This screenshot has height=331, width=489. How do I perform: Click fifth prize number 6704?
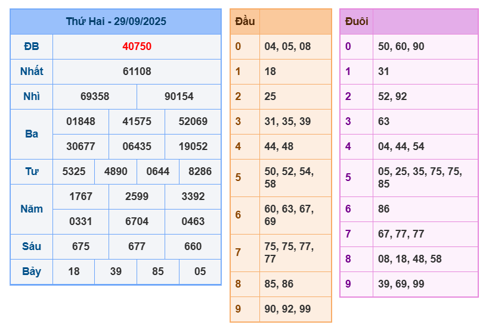coord(137,221)
